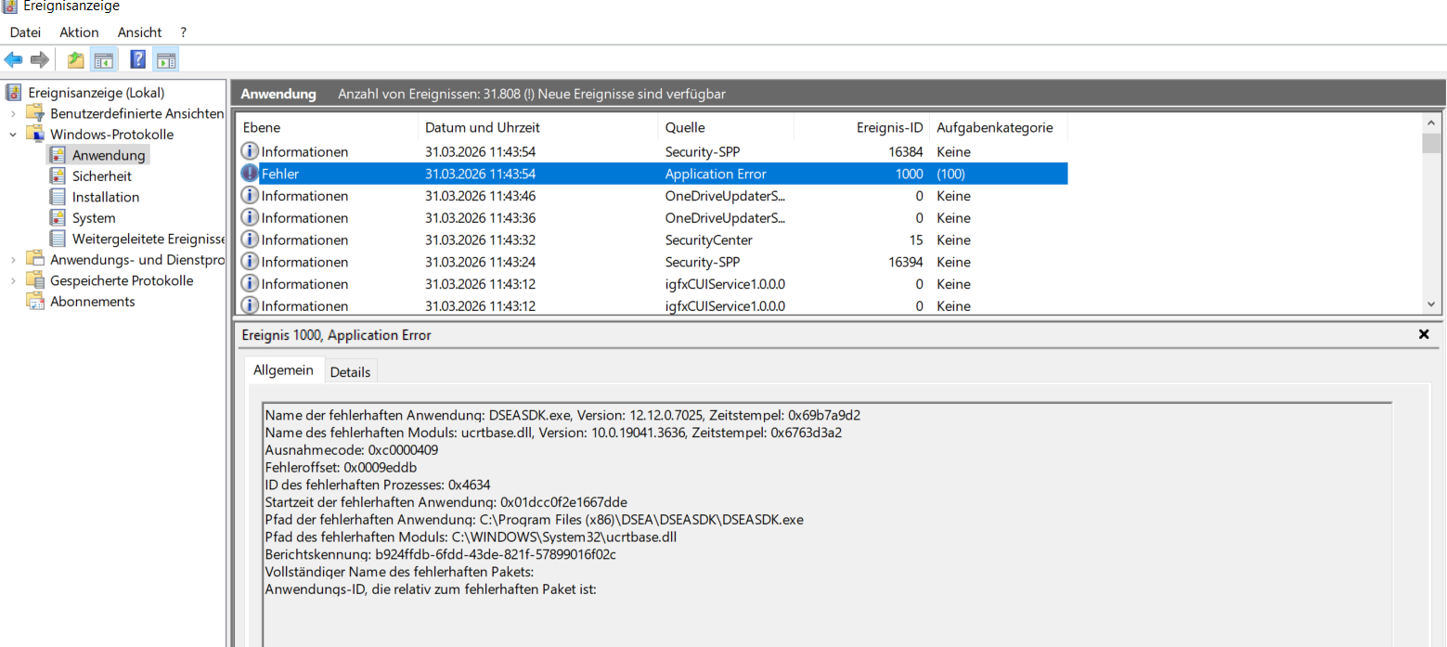Click the folder up-one-level toolbar icon
Image resolution: width=1447 pixels, height=647 pixels.
75,60
